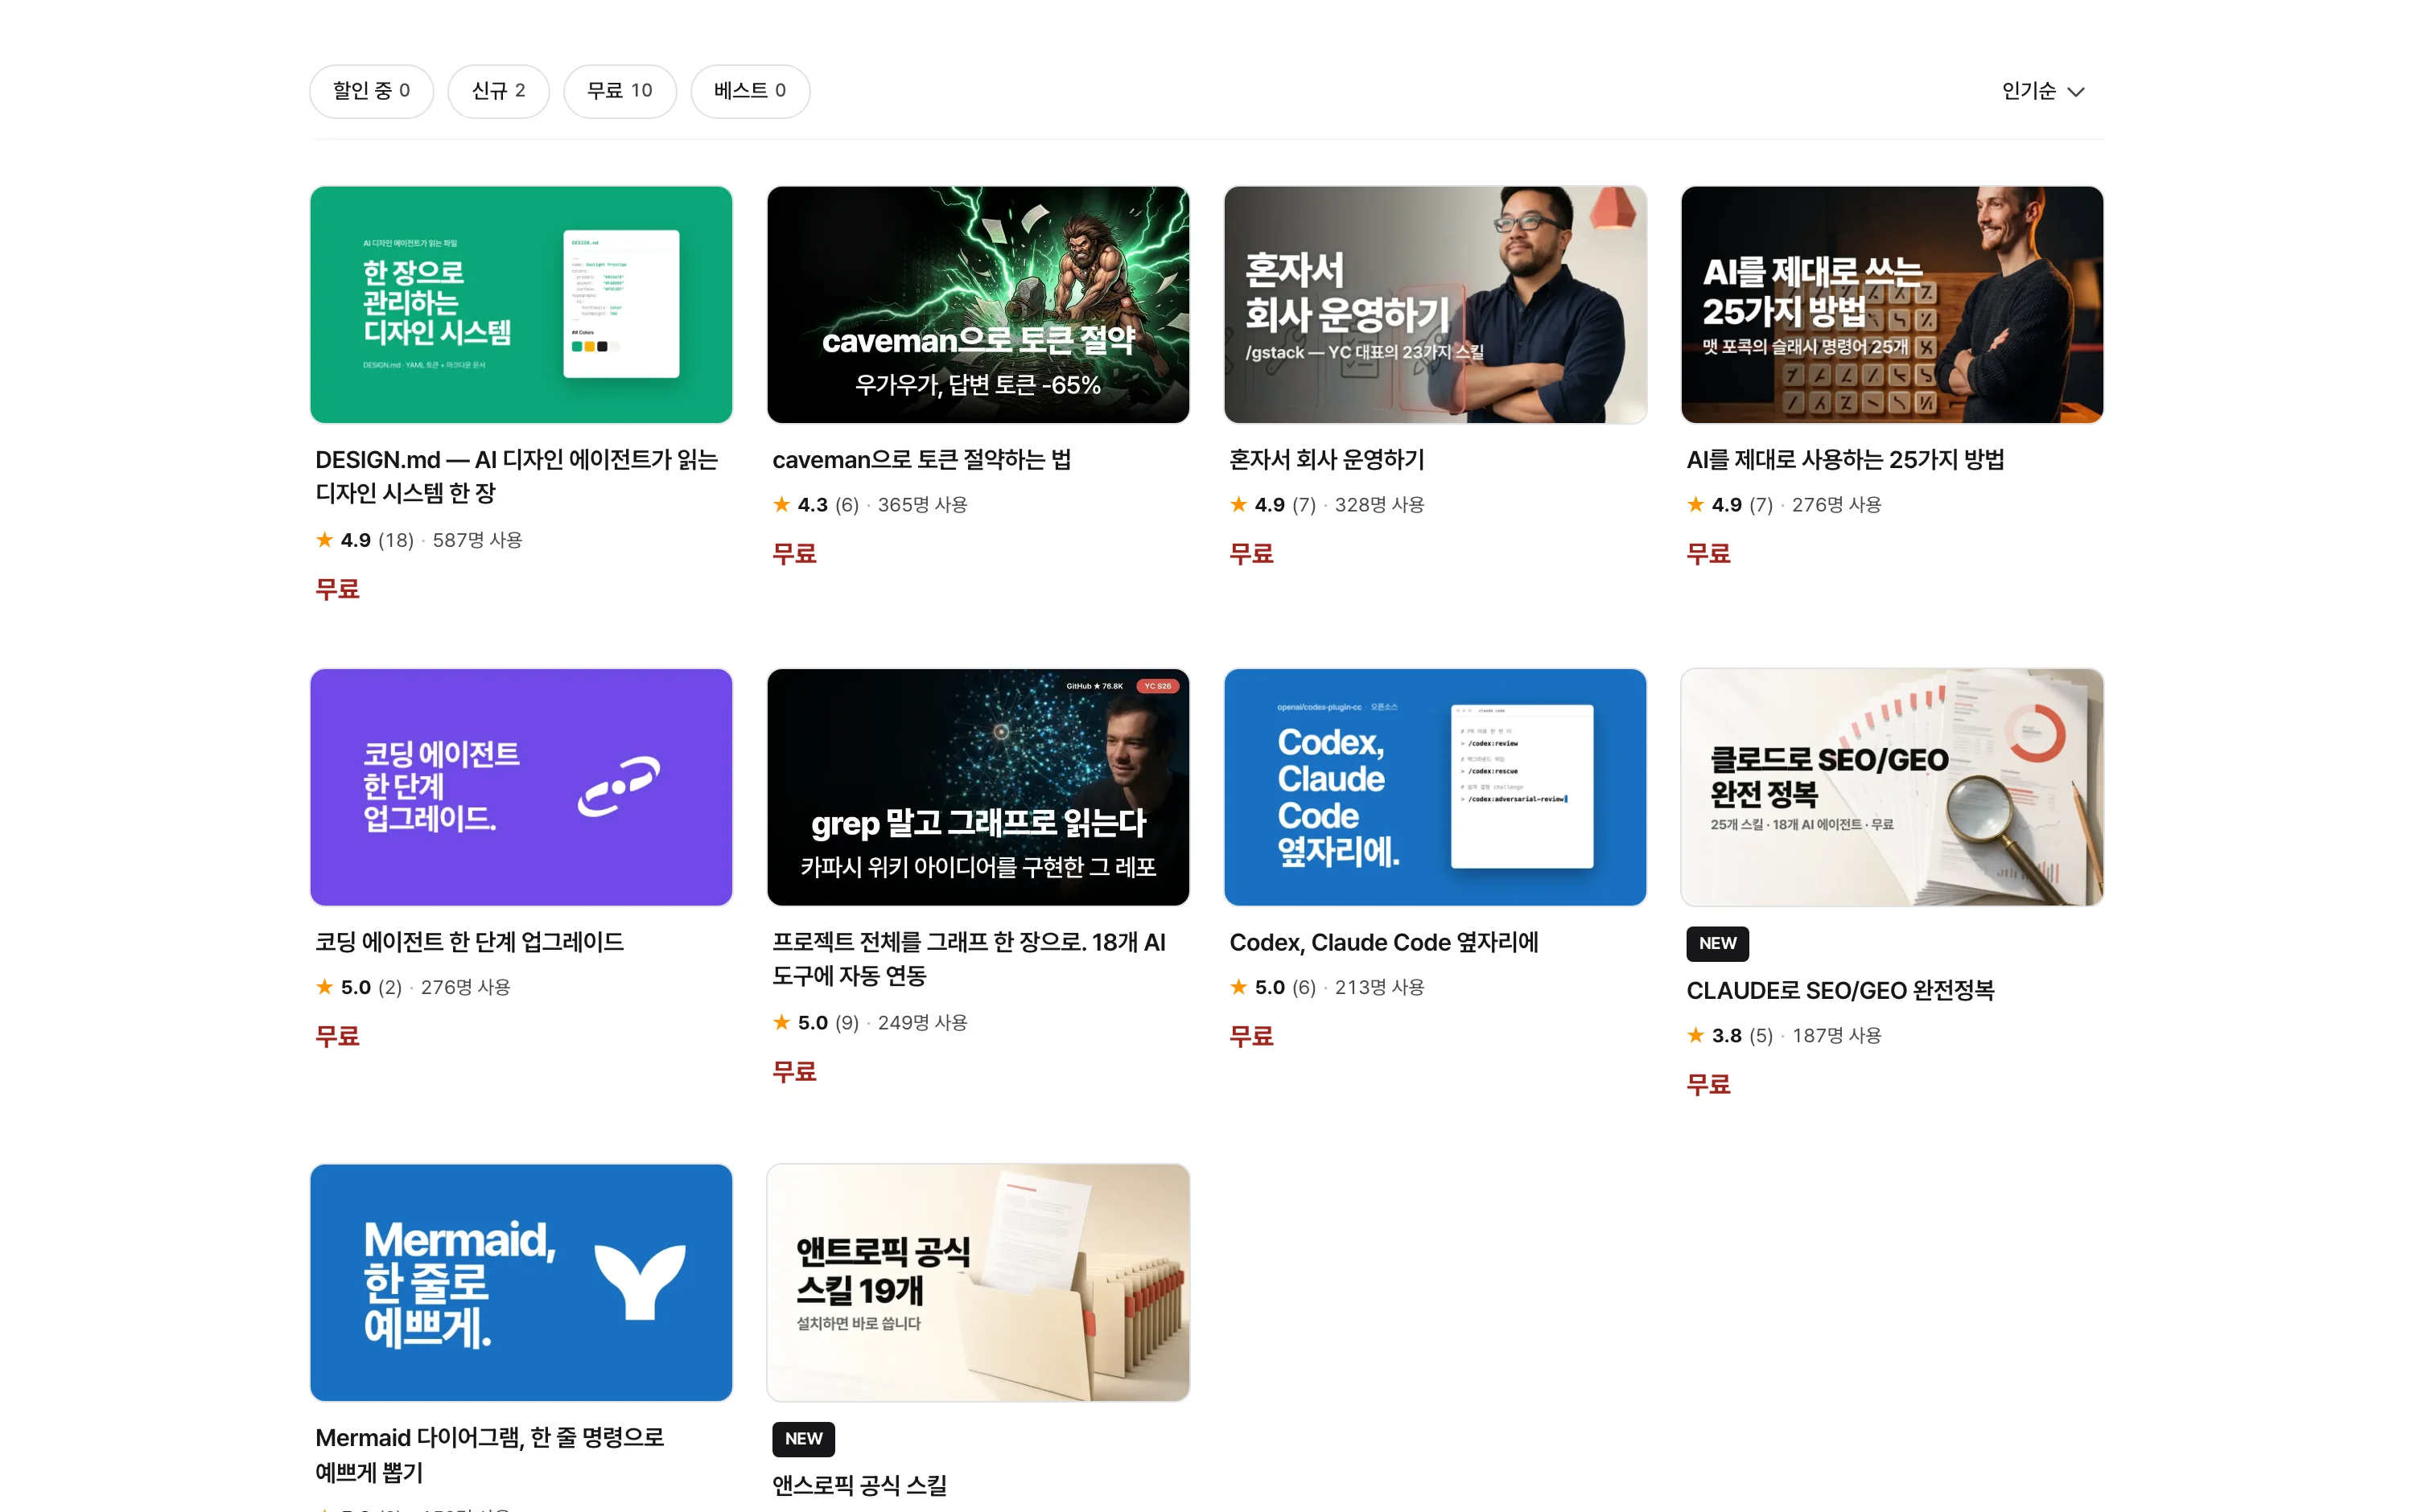This screenshot has height=1512, width=2414.
Task: Click the star icon beside 4.3 rating
Action: [x=781, y=504]
